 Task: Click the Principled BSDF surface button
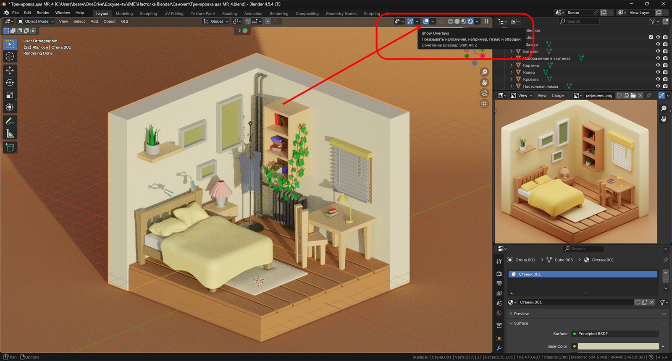615,334
